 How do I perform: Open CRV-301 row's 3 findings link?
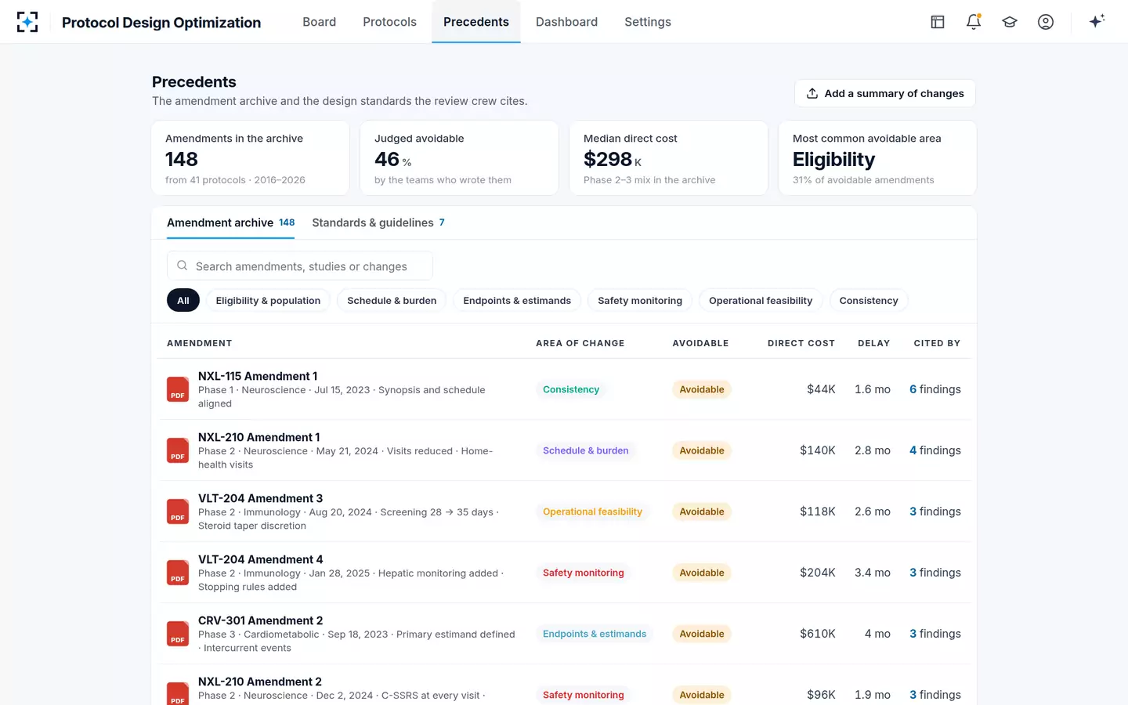click(935, 634)
